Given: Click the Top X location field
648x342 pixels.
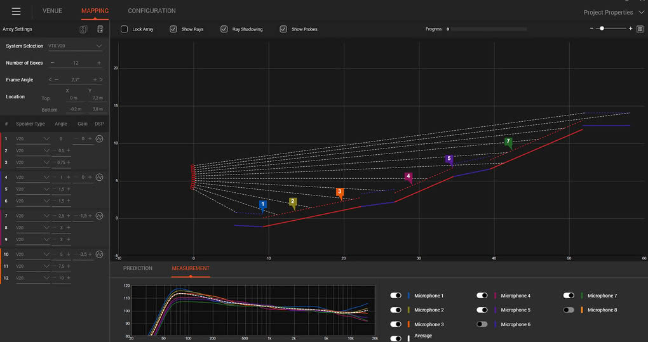Looking at the screenshot, I should tap(74, 98).
